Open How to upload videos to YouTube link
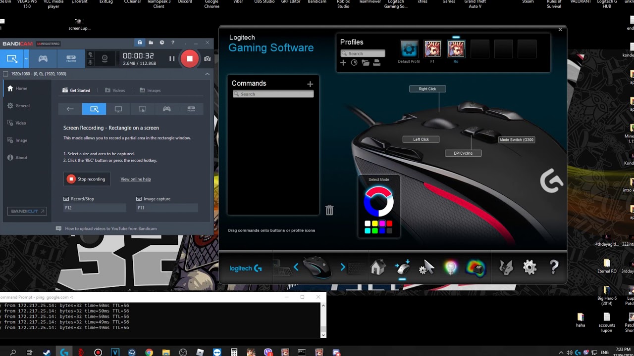The width and height of the screenshot is (634, 356). (x=111, y=228)
